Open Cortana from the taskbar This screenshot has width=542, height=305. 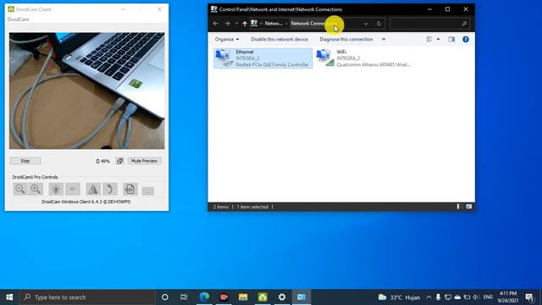pos(165,297)
